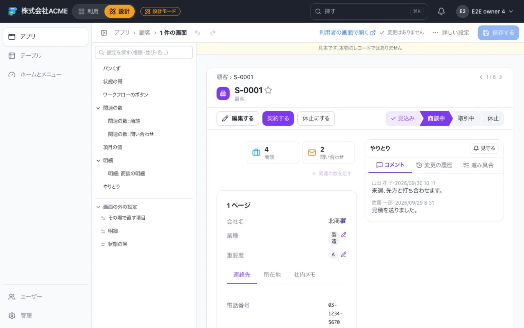Toggle the sidebar panel collapse icon
524x328 pixels.
(x=104, y=33)
